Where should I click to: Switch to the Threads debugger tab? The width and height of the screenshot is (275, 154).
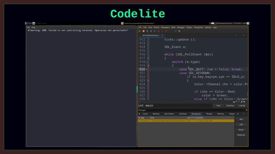[209, 114]
